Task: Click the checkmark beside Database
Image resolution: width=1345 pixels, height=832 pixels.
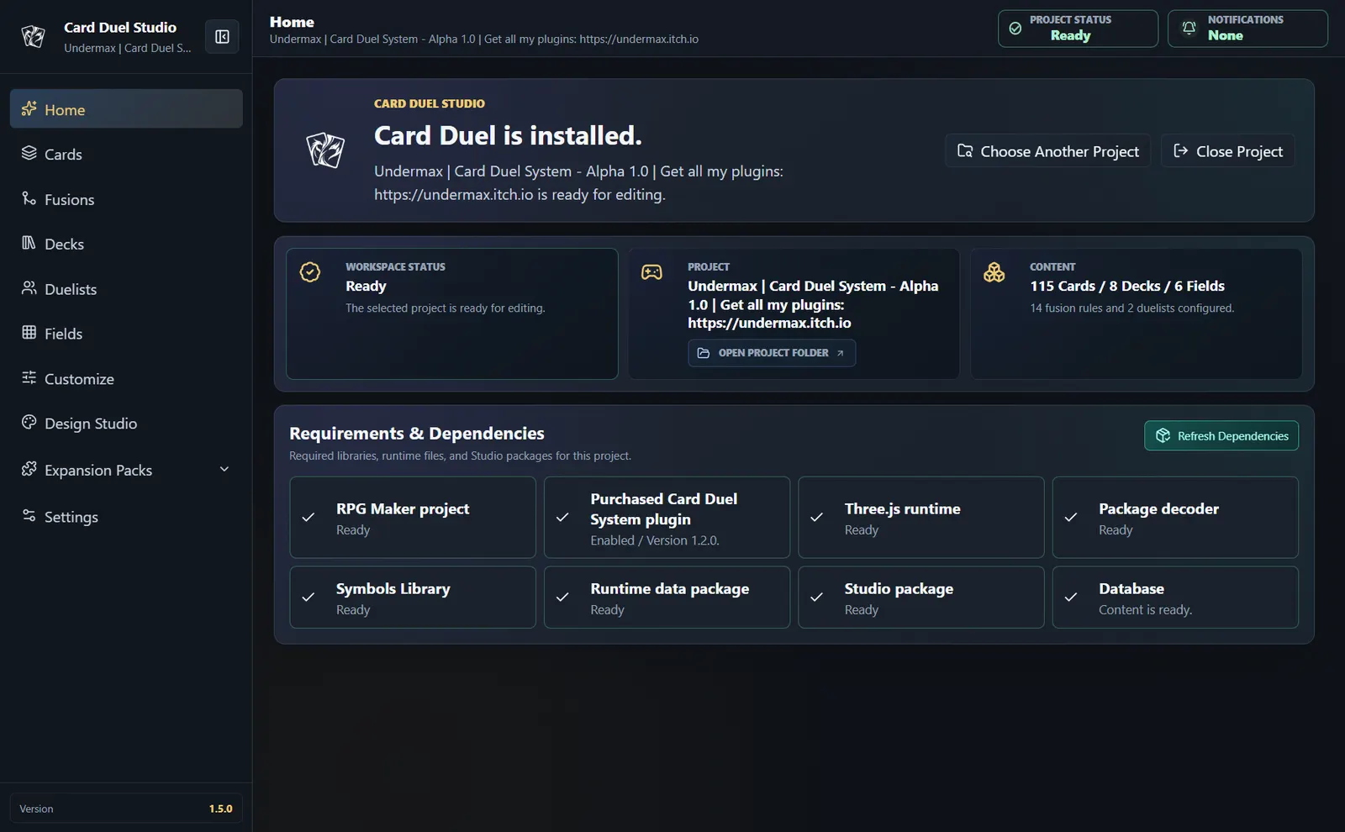Action: 1071,598
